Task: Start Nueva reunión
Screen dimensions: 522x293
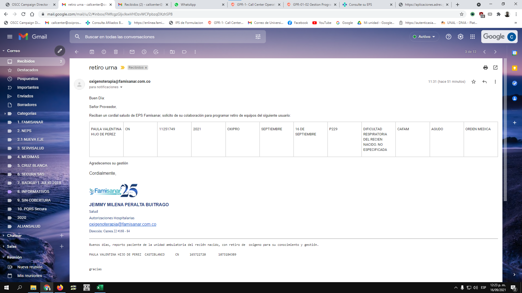Action: coord(30,267)
